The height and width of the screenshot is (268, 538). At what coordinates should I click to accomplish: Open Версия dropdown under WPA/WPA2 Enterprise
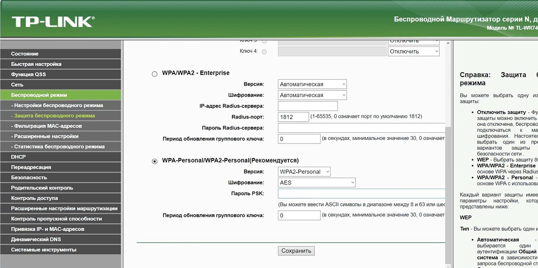point(312,84)
